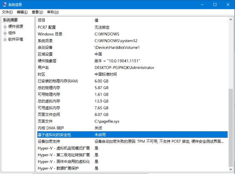235x174 pixels.
Task: Select the 区域设置 row
Action: [x=132, y=54]
